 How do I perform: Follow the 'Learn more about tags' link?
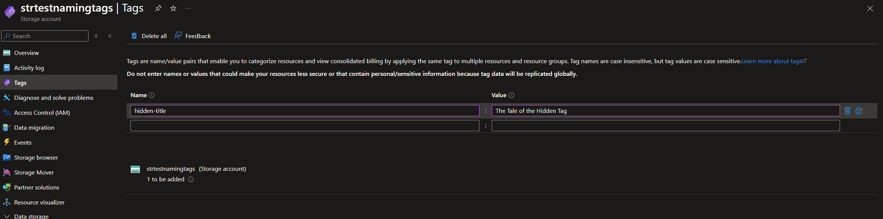click(771, 61)
